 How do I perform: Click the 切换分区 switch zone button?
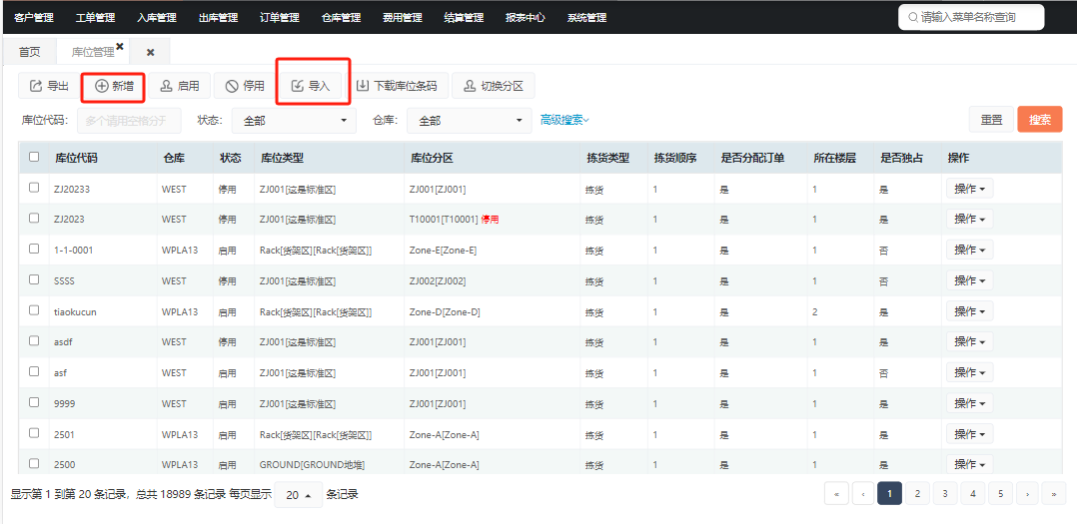(494, 86)
